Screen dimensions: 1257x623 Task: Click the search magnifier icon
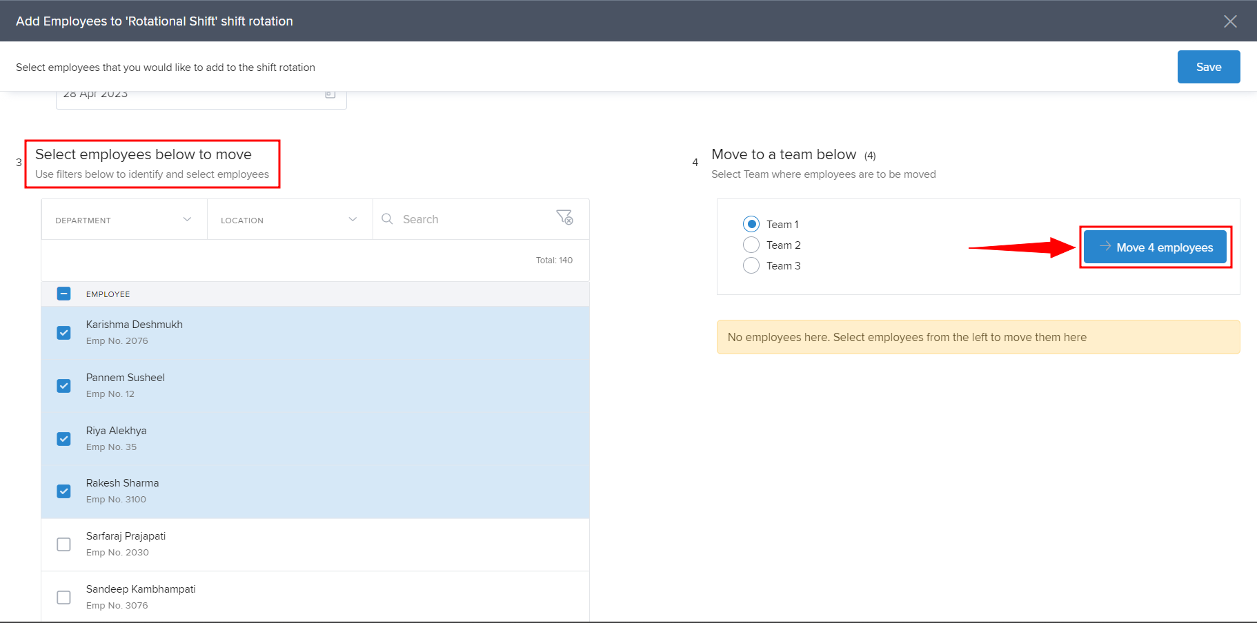[x=388, y=219]
